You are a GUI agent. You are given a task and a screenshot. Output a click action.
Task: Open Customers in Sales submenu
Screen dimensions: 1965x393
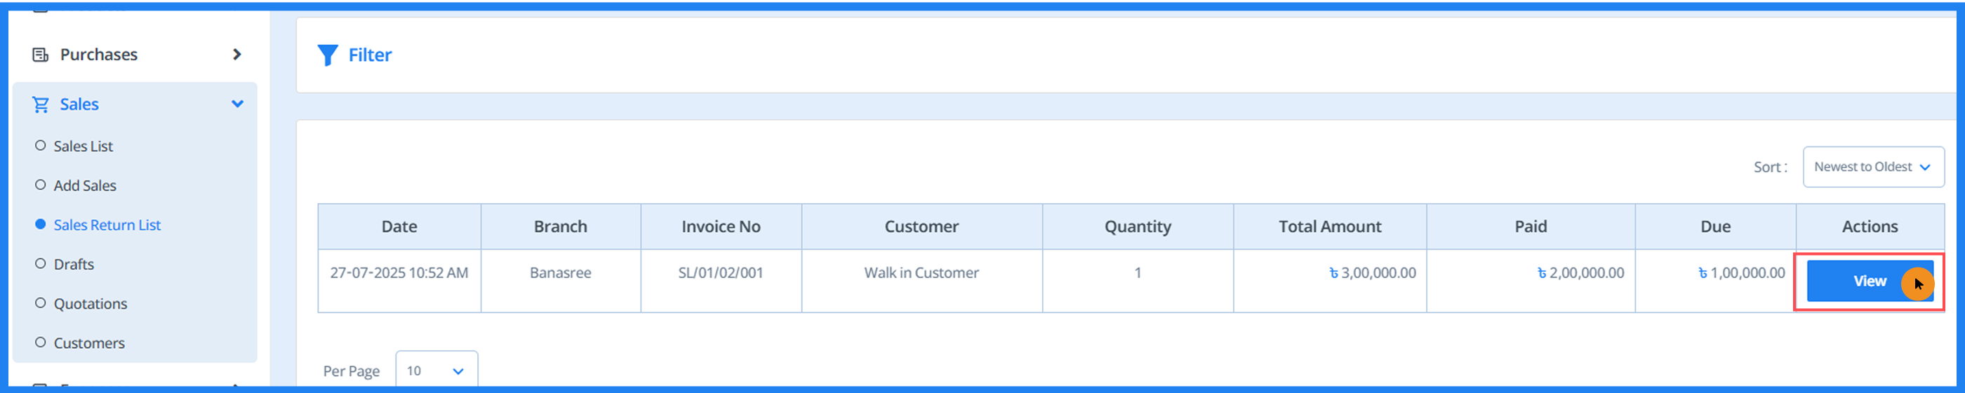coord(88,343)
